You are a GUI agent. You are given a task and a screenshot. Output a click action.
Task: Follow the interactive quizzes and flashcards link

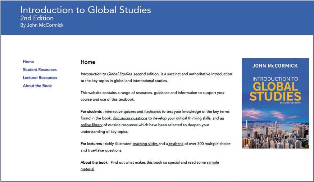[133, 112]
